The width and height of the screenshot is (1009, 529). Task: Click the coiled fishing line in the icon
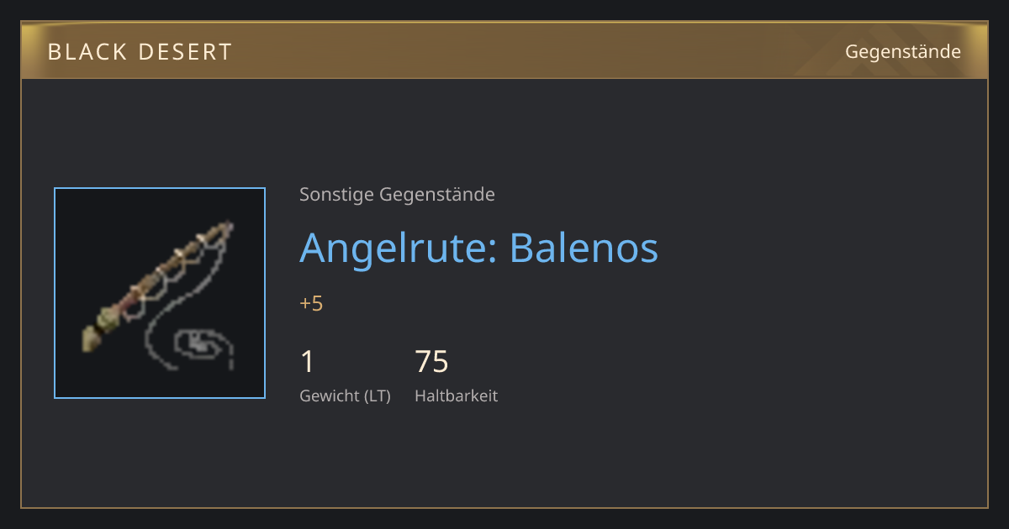pos(202,345)
